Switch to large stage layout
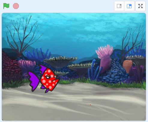The image size is (148, 122). pos(129,6)
